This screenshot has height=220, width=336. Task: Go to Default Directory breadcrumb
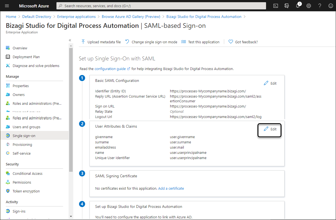37,17
